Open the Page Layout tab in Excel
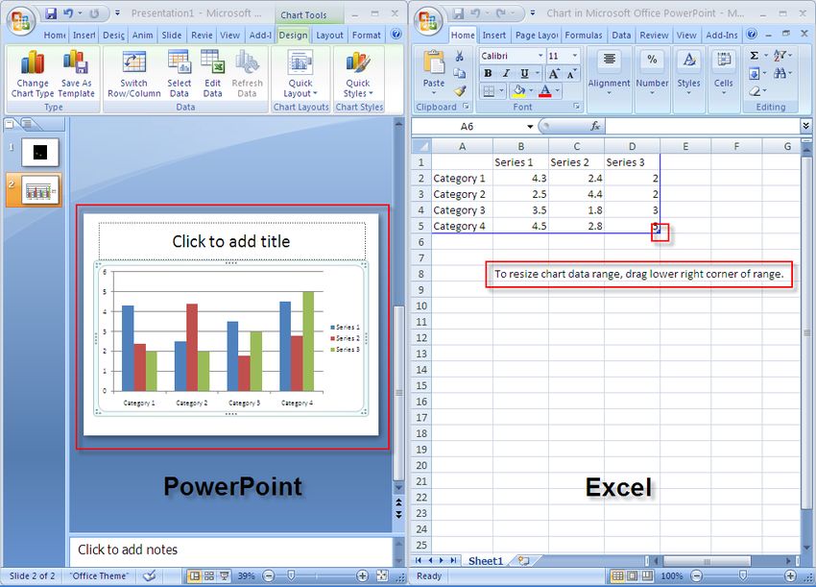Image resolution: width=816 pixels, height=587 pixels. [537, 35]
